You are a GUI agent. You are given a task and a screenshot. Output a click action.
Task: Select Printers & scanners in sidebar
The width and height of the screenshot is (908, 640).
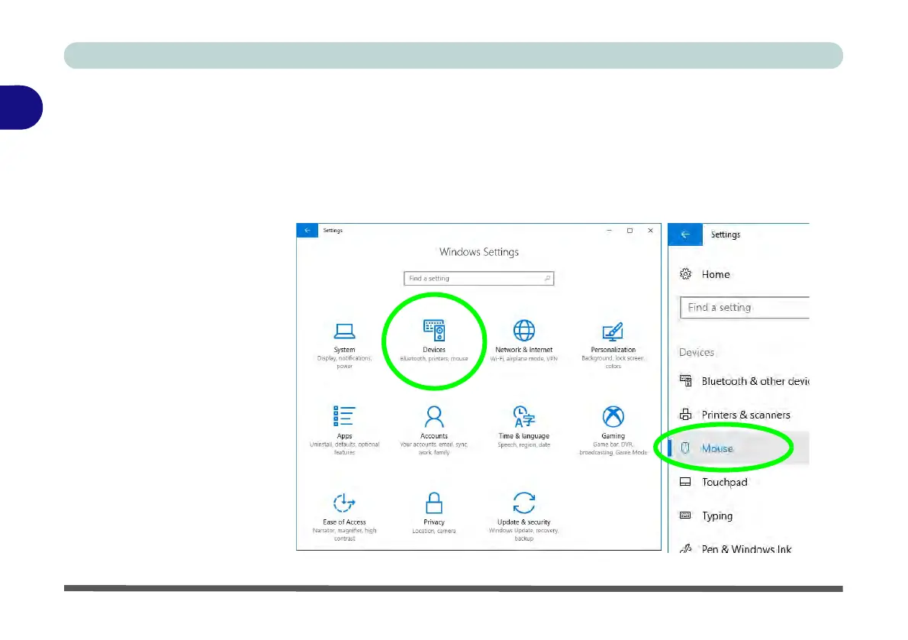[739, 415]
